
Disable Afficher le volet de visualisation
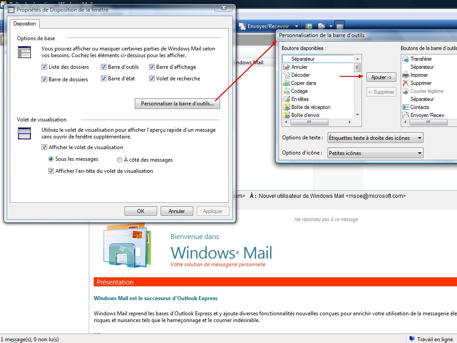tap(44, 147)
